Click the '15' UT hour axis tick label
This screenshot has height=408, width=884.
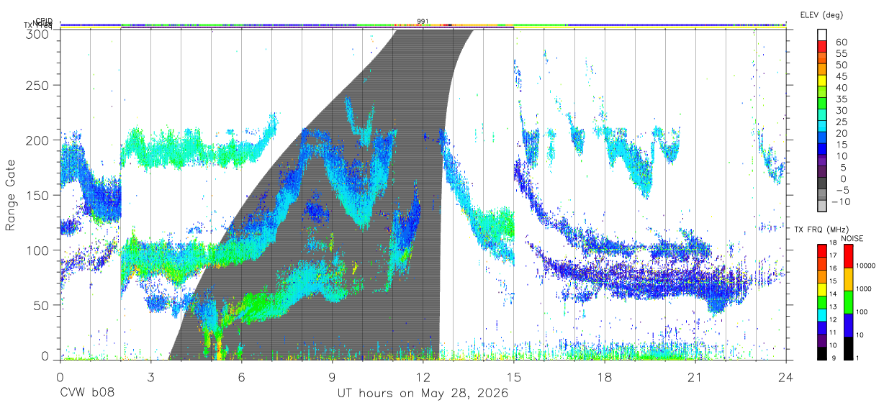coord(513,377)
